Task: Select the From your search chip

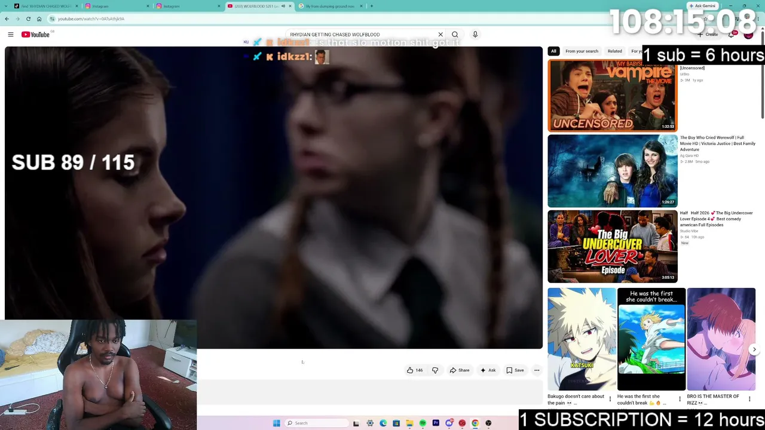Action: tap(582, 51)
